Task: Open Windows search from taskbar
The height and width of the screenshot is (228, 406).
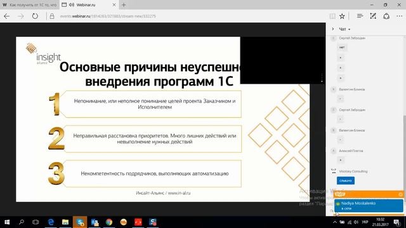Action: point(22,222)
